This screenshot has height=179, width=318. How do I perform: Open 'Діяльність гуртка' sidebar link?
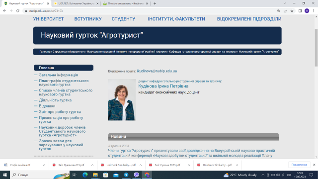(x=55, y=100)
